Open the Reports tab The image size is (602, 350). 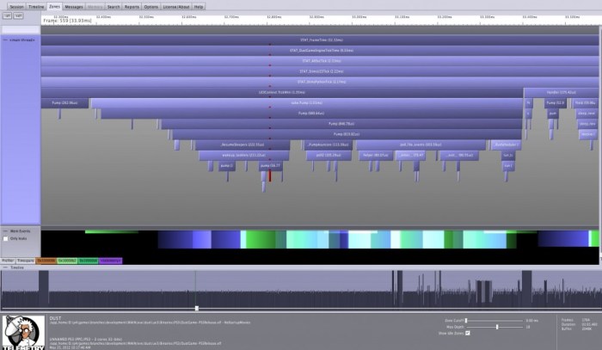pyautogui.click(x=132, y=6)
